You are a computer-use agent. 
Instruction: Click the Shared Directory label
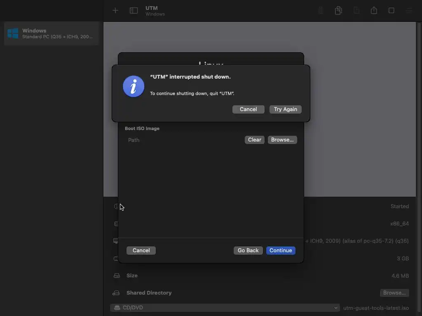coord(149,293)
